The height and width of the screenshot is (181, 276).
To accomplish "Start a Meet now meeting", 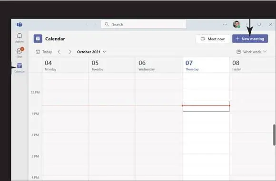I will (213, 39).
